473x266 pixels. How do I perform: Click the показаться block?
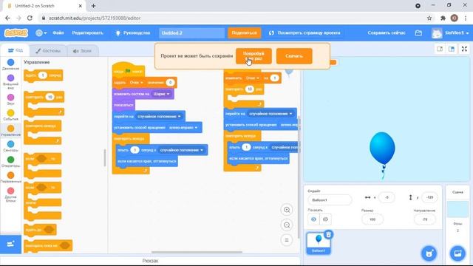(123, 105)
